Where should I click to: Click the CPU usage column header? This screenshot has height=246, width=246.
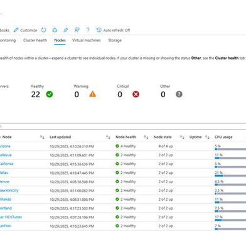pos(223,137)
